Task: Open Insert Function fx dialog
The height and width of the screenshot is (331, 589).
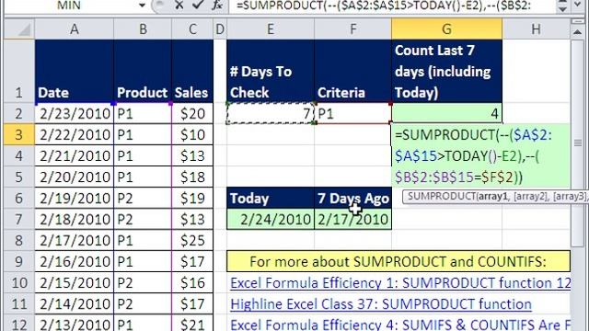Action: click(217, 5)
